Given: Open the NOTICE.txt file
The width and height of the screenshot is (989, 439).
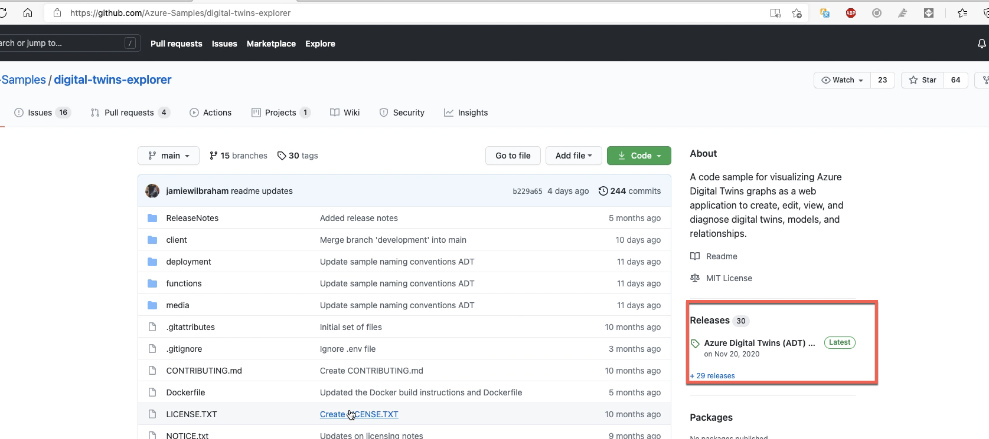Looking at the screenshot, I should [187, 435].
